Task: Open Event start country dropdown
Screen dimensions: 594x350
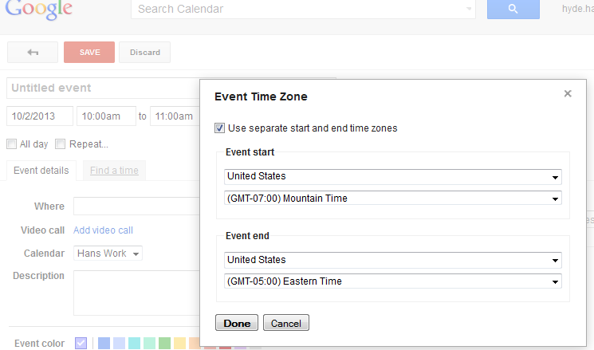Action: (x=393, y=176)
